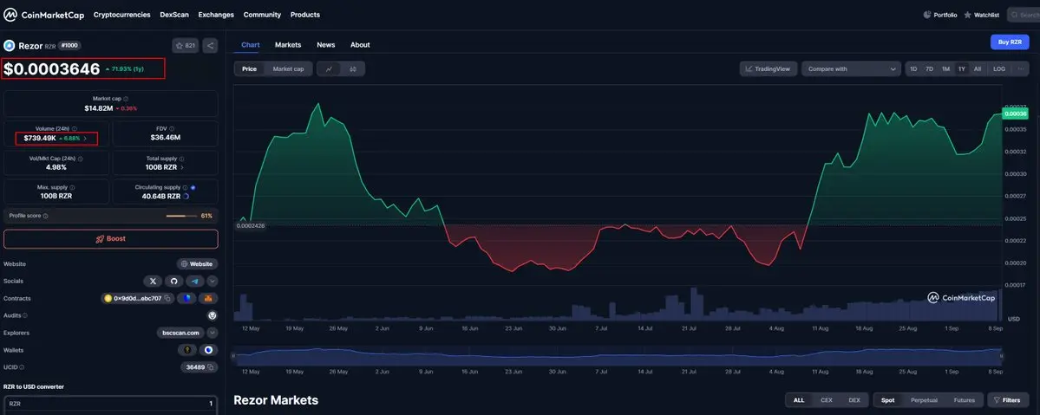Select the All time range
1040x415 pixels.
click(x=978, y=69)
